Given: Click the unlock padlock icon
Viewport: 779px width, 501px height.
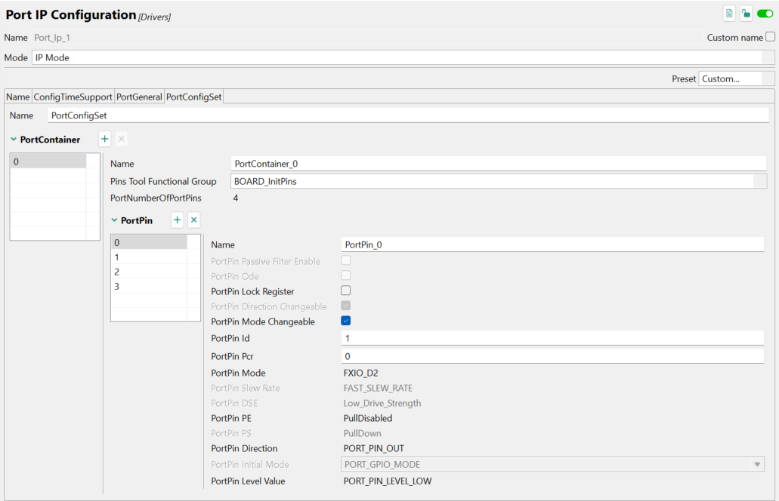Looking at the screenshot, I should tap(746, 13).
